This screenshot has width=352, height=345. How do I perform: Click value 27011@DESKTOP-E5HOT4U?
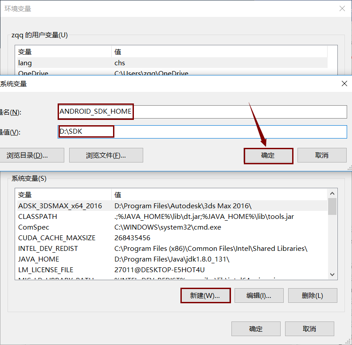point(160,270)
